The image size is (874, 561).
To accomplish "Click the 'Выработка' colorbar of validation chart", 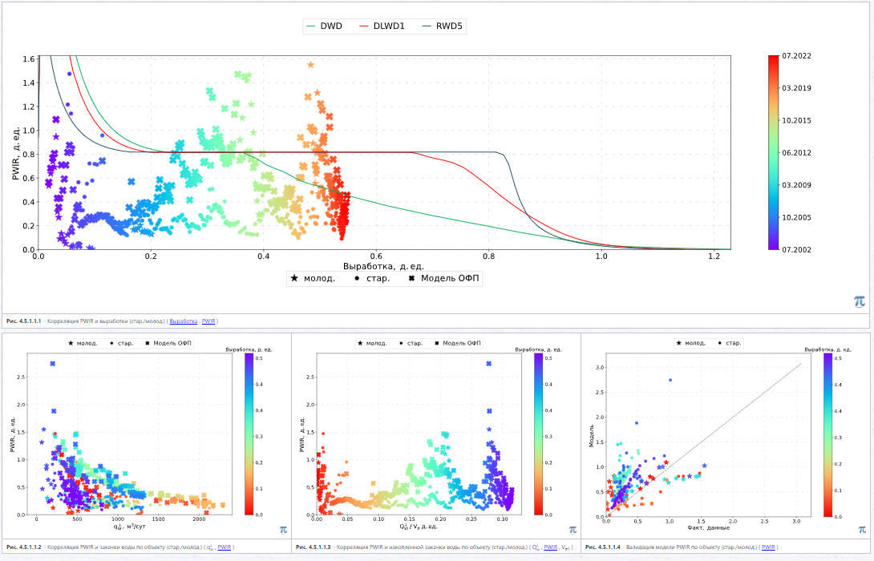I will (x=827, y=434).
